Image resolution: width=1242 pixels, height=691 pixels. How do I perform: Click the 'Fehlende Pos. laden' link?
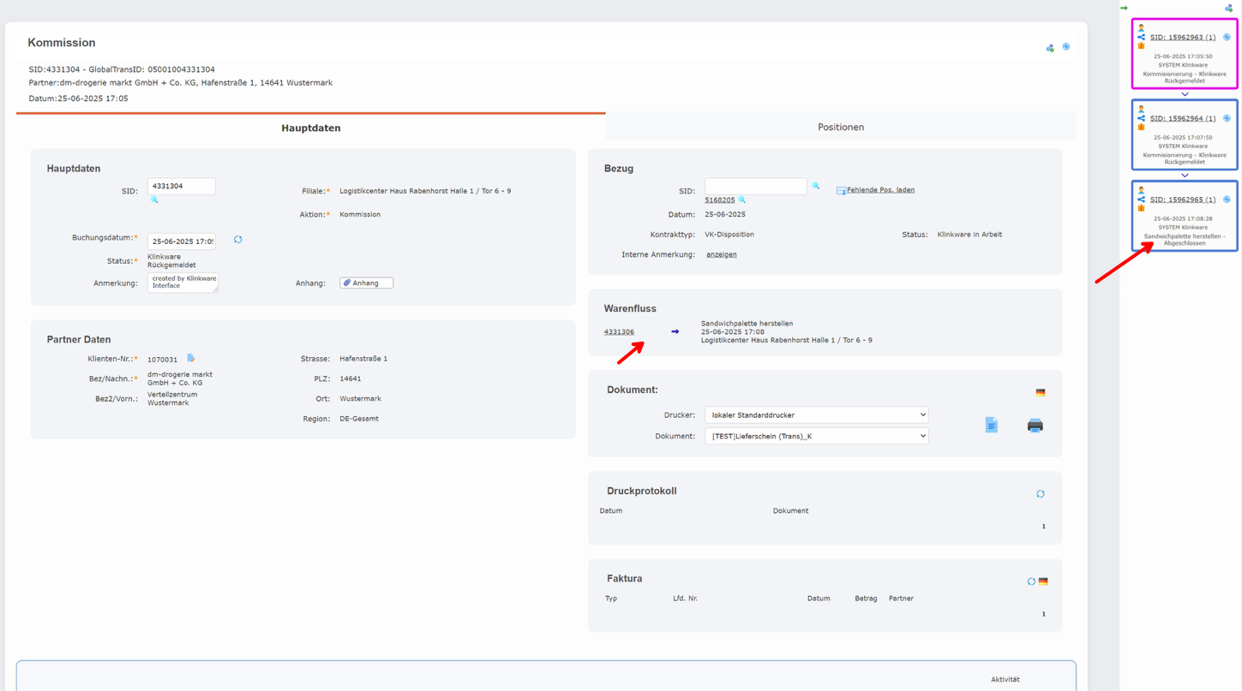tap(879, 190)
